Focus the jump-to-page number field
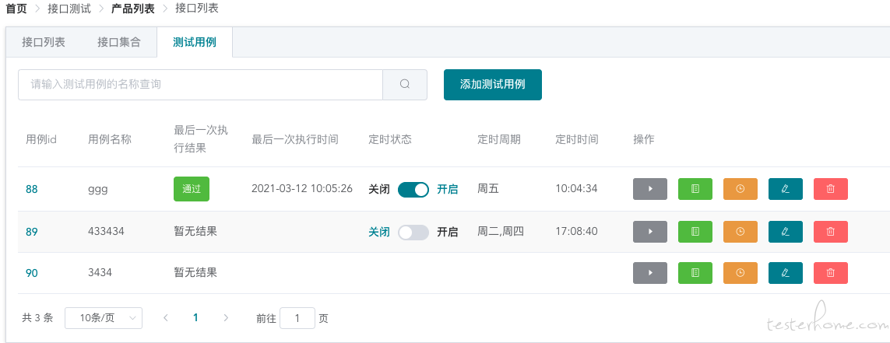 [x=297, y=318]
